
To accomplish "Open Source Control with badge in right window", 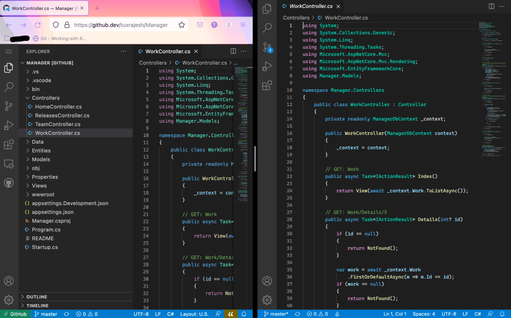I will click(267, 47).
